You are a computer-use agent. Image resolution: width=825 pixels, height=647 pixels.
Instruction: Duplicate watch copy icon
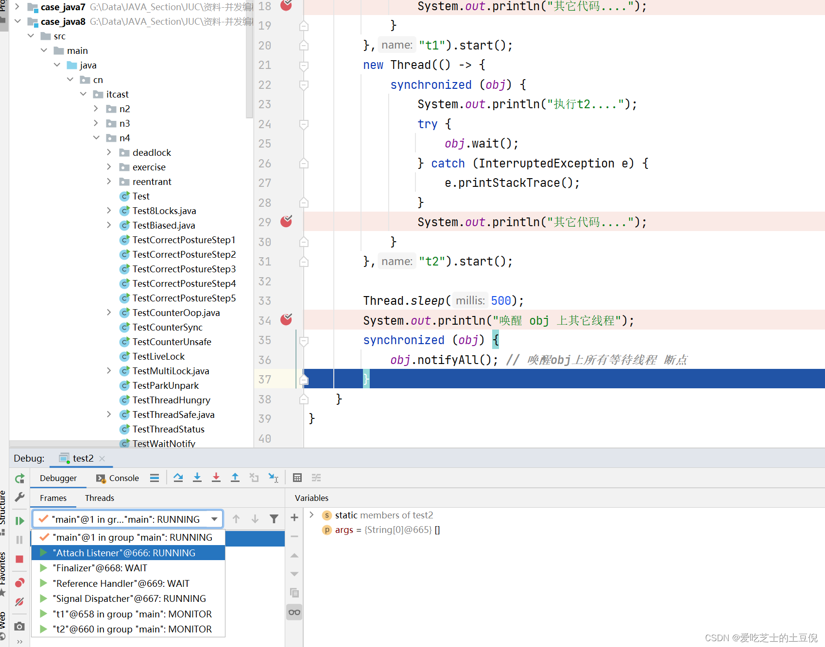pos(294,593)
